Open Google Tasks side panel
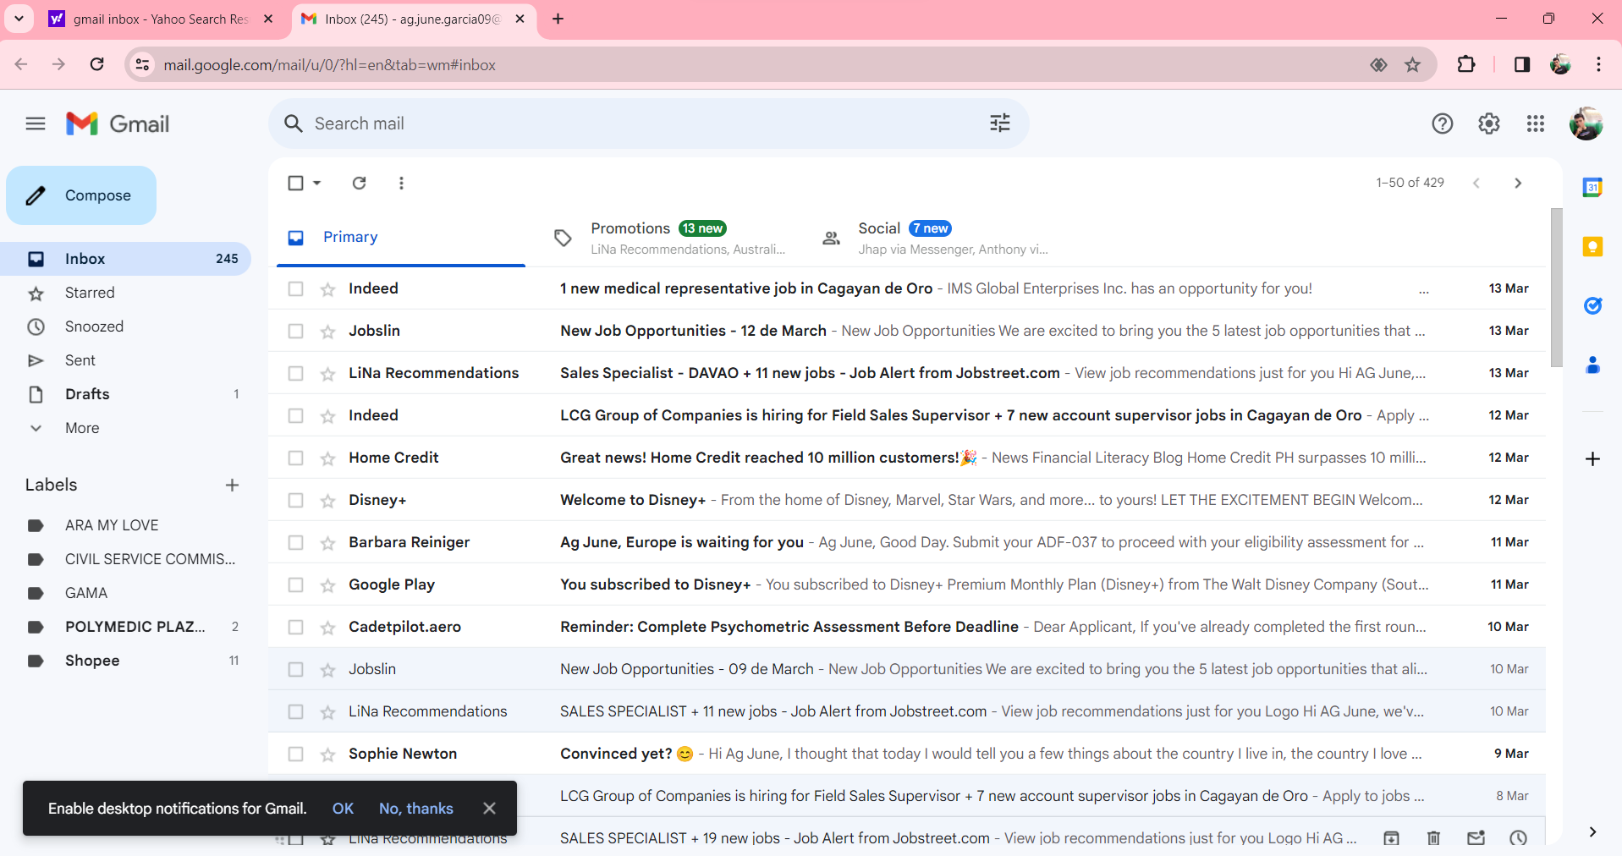 click(1592, 305)
